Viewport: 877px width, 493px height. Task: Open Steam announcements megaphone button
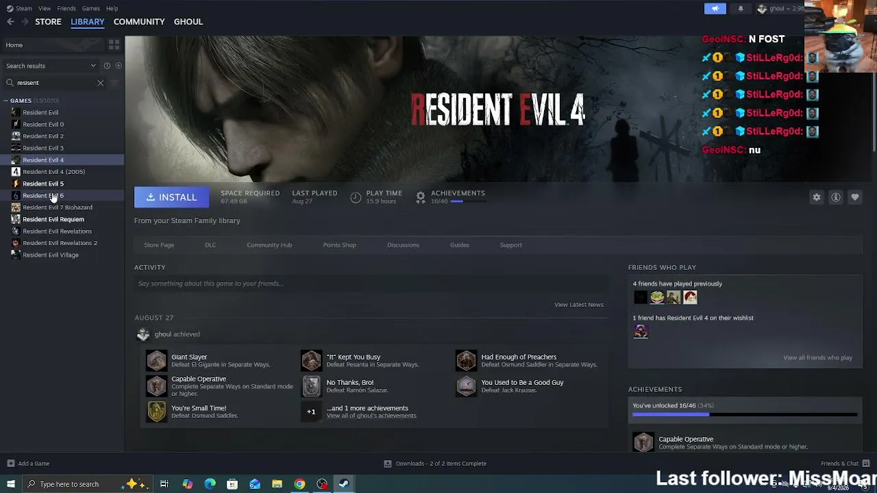pyautogui.click(x=715, y=8)
